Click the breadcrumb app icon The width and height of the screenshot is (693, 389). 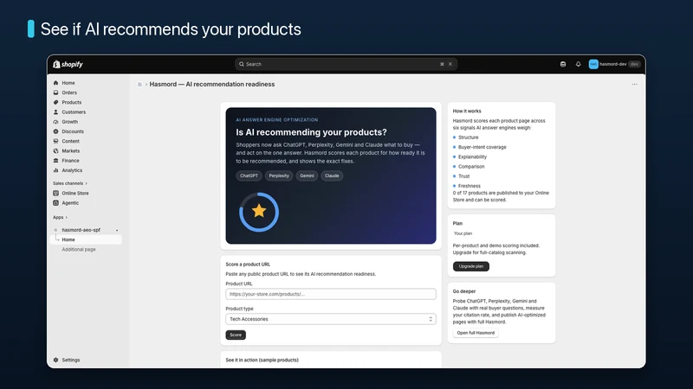tap(139, 84)
